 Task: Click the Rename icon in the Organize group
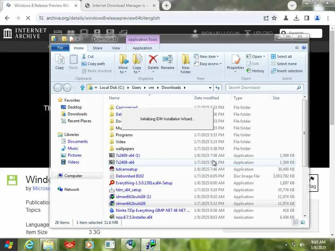pos(167,62)
